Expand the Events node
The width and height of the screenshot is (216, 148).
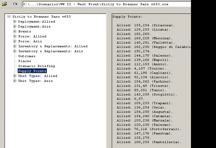pos(15,32)
